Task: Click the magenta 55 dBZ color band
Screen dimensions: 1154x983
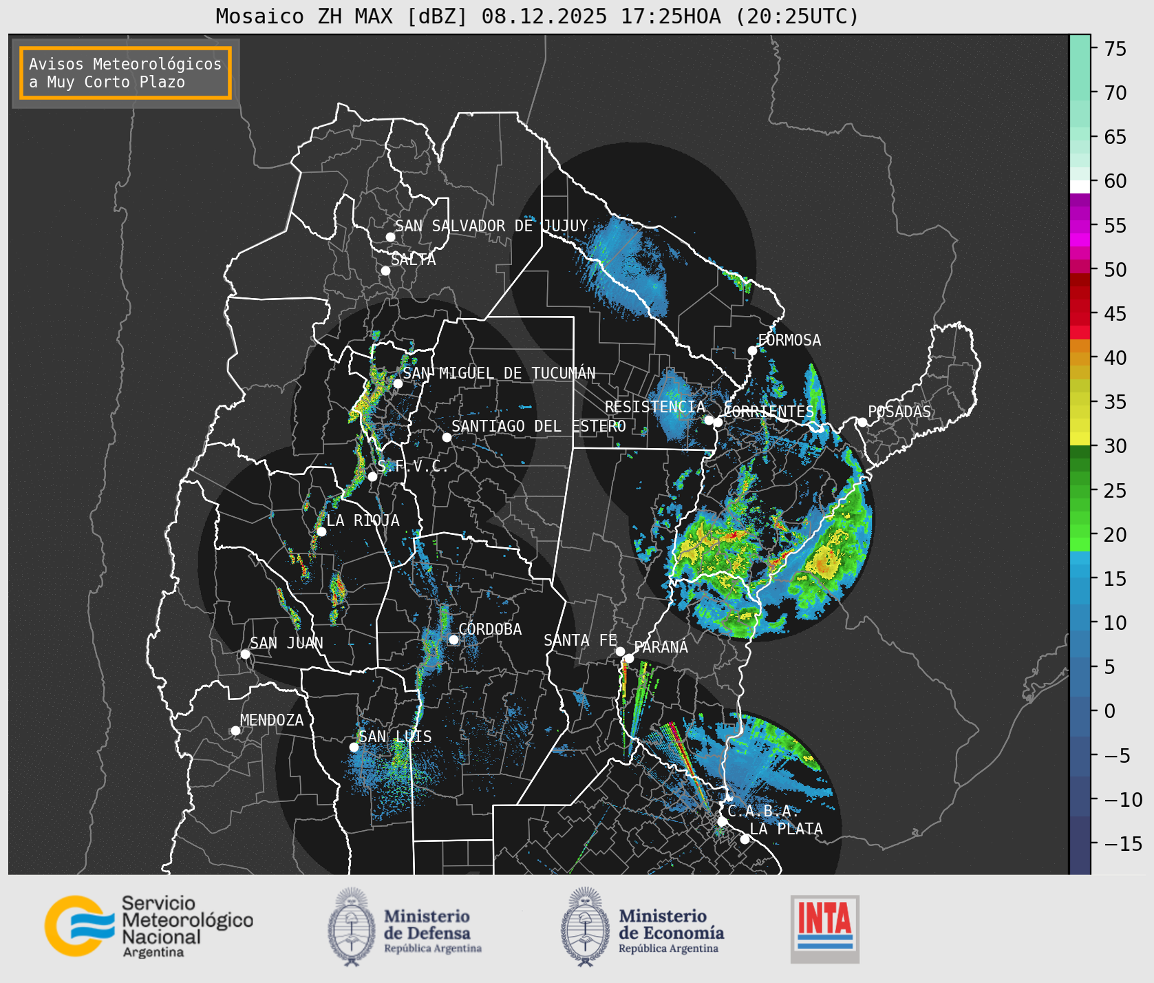Action: point(1080,226)
